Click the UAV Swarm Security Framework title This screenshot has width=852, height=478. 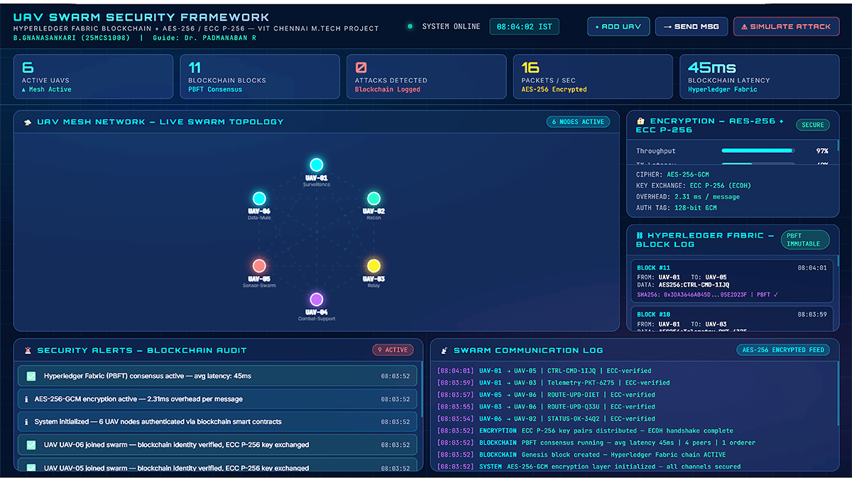click(141, 17)
